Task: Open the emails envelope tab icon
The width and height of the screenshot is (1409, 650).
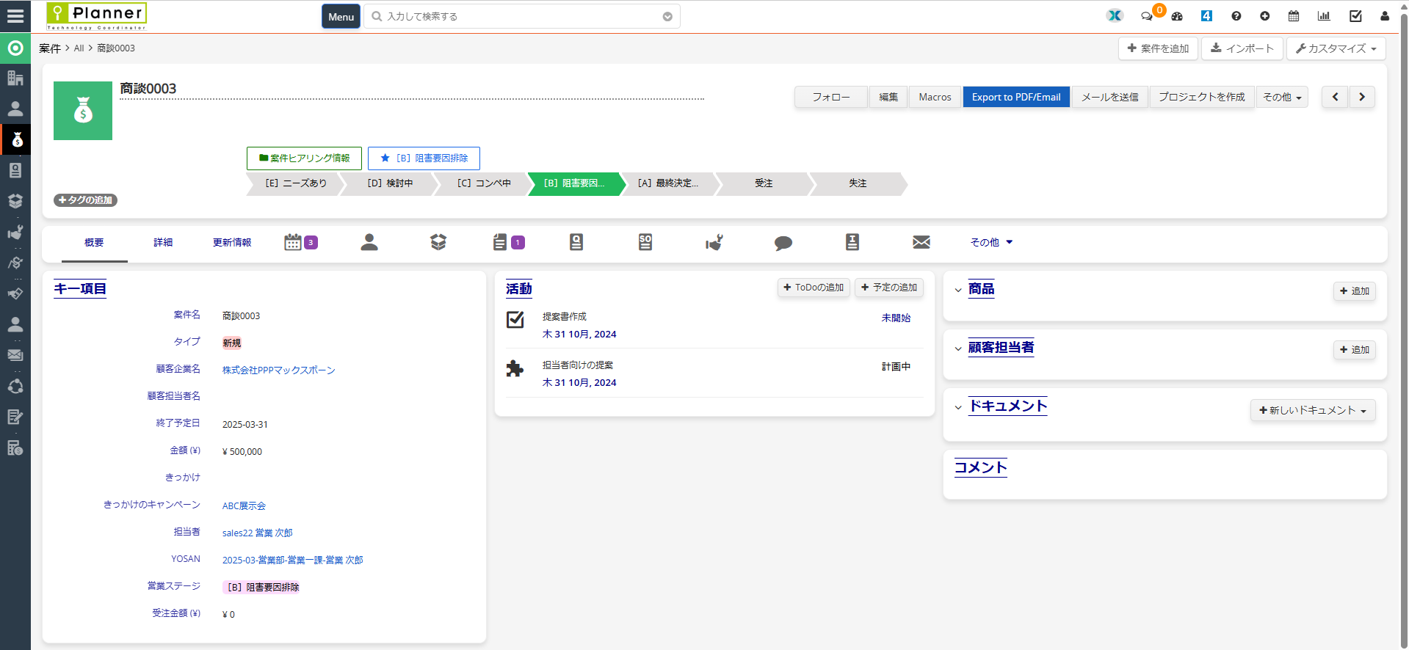Action: pos(921,242)
